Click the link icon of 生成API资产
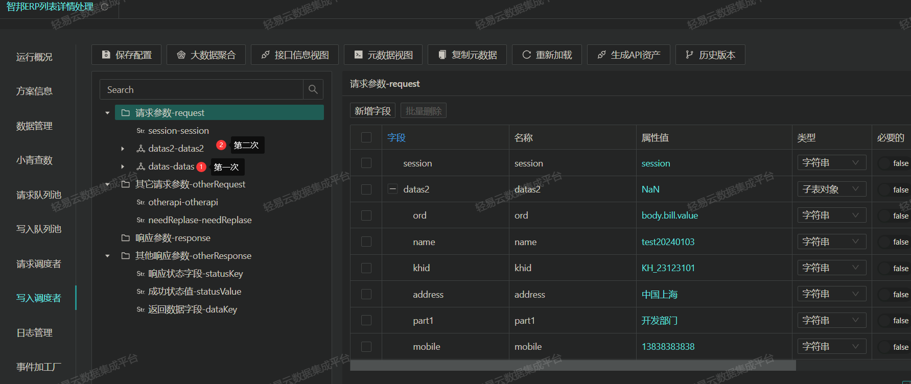The image size is (911, 384). (x=602, y=55)
